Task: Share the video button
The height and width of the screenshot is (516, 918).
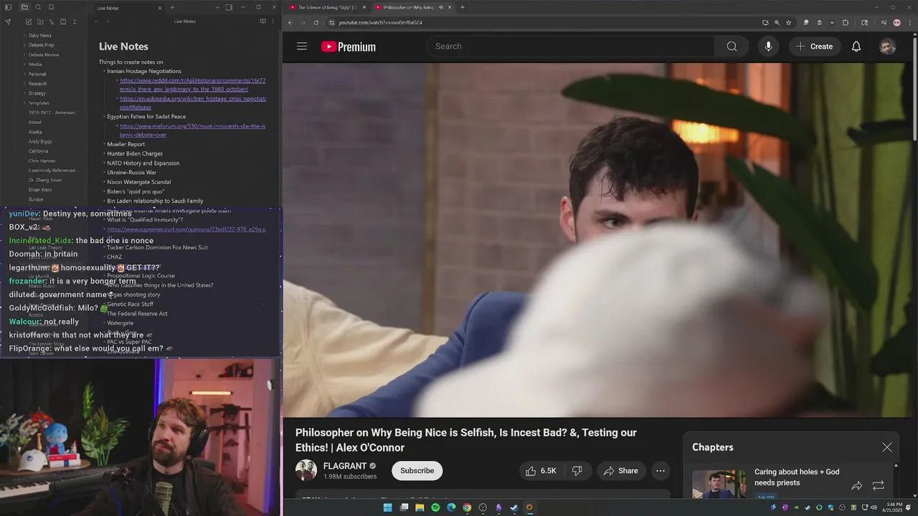Action: 620,471
